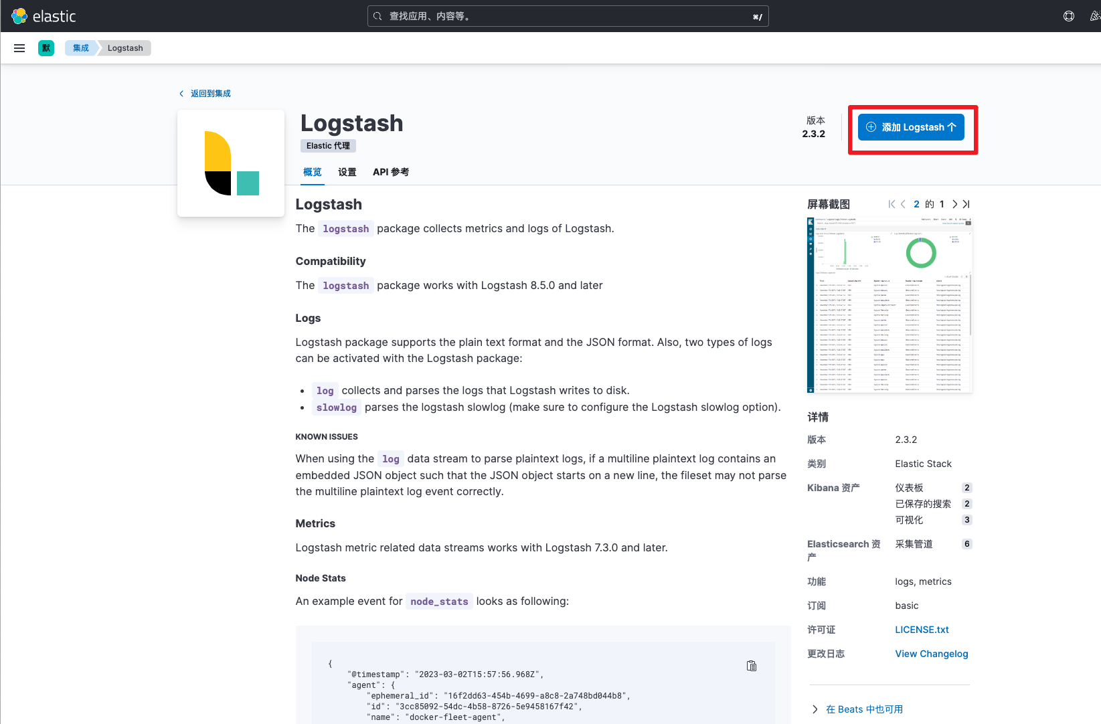Click the Elastic 代理 badge
1101x724 pixels.
click(328, 146)
